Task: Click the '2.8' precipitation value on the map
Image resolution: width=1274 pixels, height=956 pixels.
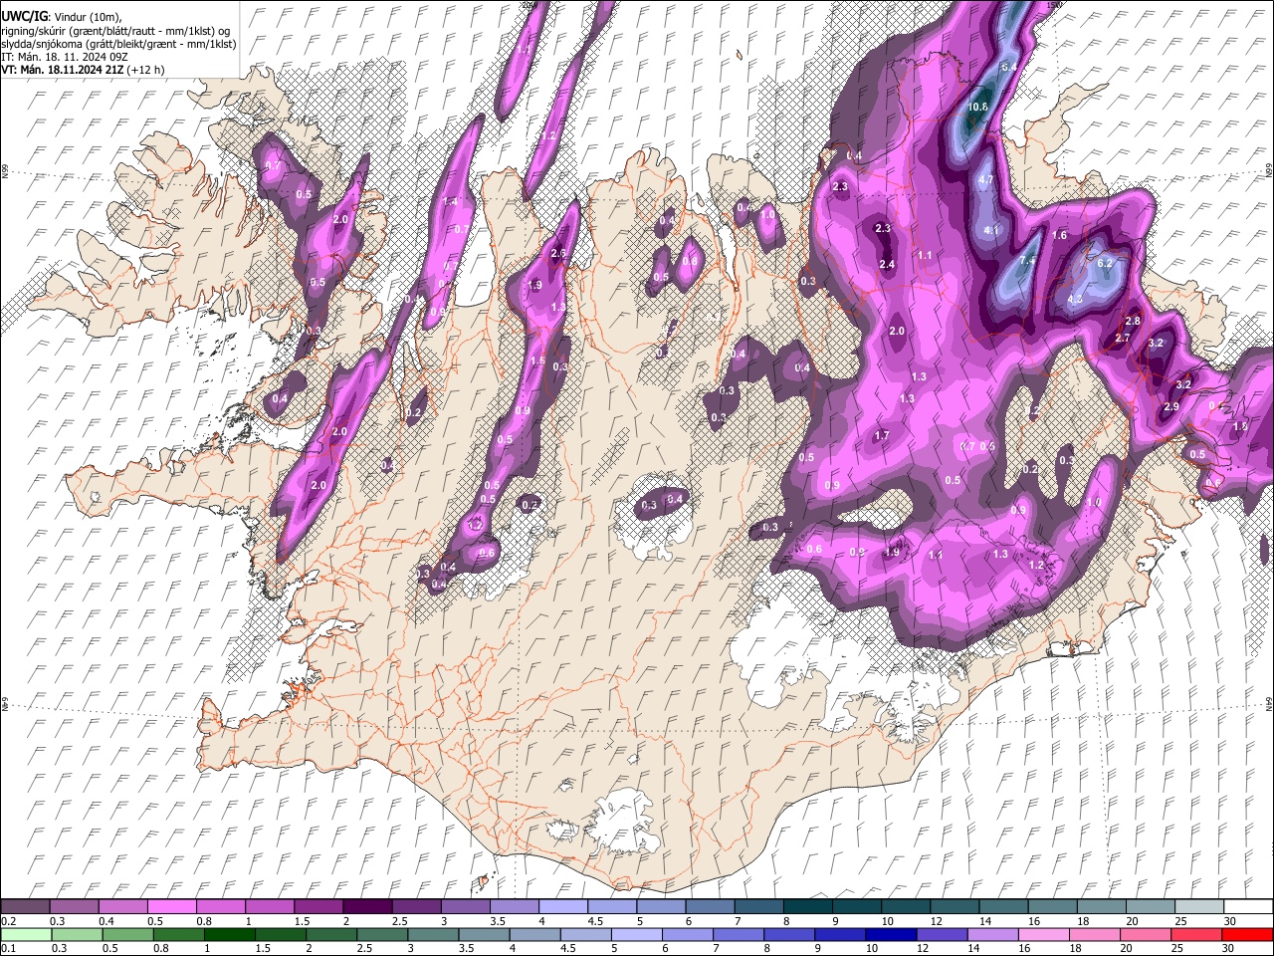Action: pos(1132,321)
